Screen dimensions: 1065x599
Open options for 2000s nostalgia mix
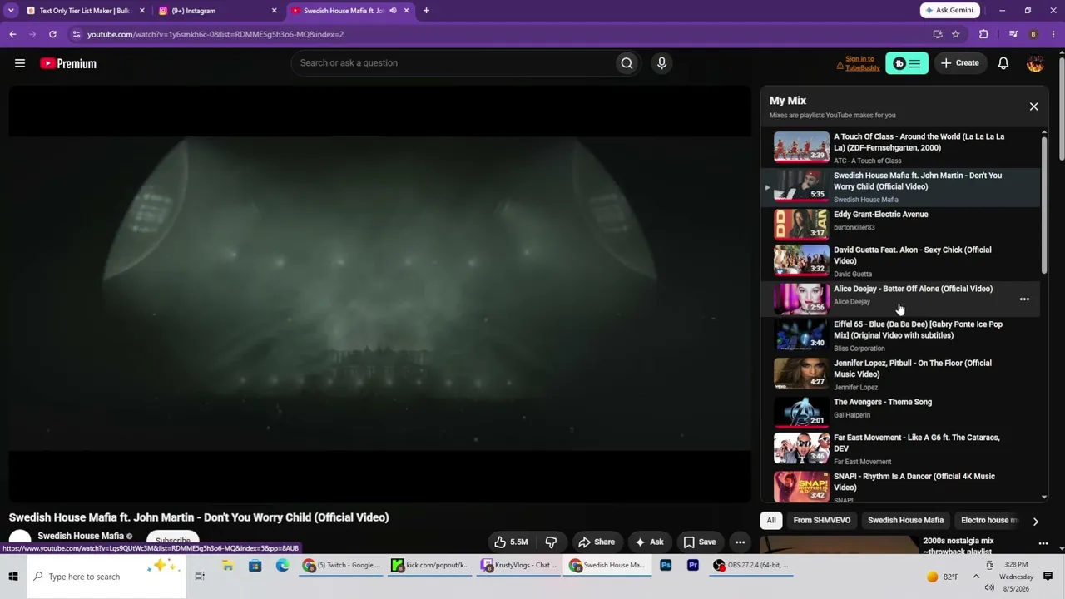coord(1043,543)
